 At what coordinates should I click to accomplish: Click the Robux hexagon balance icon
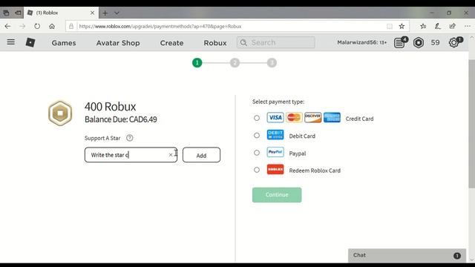point(419,43)
